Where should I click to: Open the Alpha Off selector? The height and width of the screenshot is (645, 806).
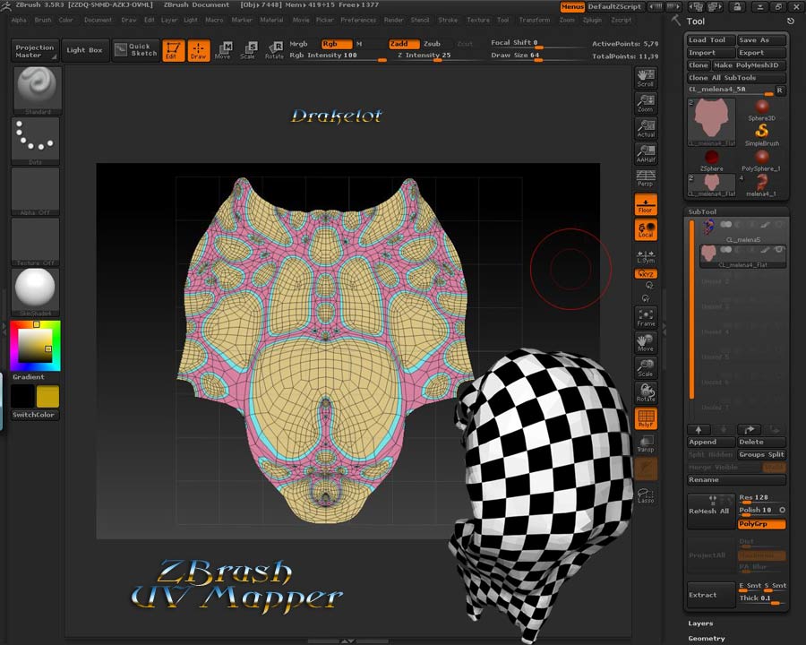point(36,192)
